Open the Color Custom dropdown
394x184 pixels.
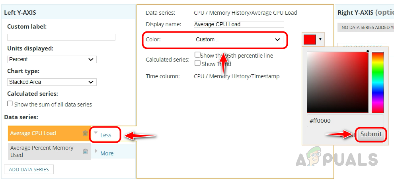tap(238, 39)
